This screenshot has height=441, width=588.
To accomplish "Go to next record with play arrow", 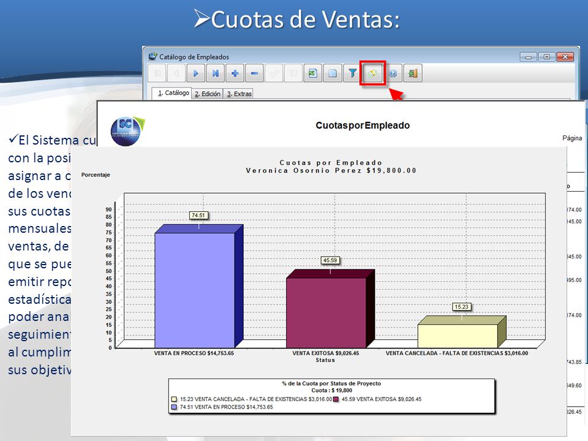I will pyautogui.click(x=196, y=73).
